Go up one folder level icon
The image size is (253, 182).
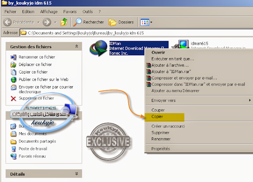coord(64,22)
